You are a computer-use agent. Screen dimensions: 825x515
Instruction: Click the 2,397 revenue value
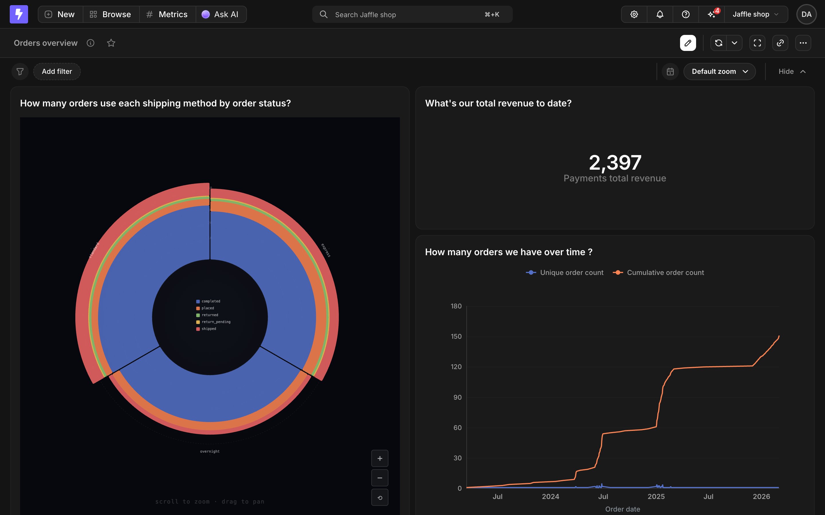point(615,162)
